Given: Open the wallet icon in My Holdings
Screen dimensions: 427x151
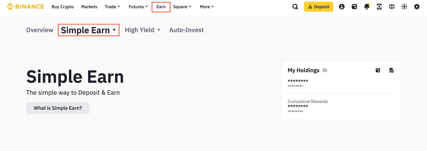Looking at the screenshot, I should point(378,70).
